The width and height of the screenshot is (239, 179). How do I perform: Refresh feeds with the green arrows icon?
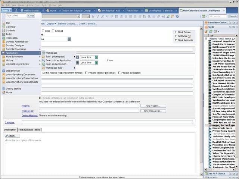tap(211, 31)
